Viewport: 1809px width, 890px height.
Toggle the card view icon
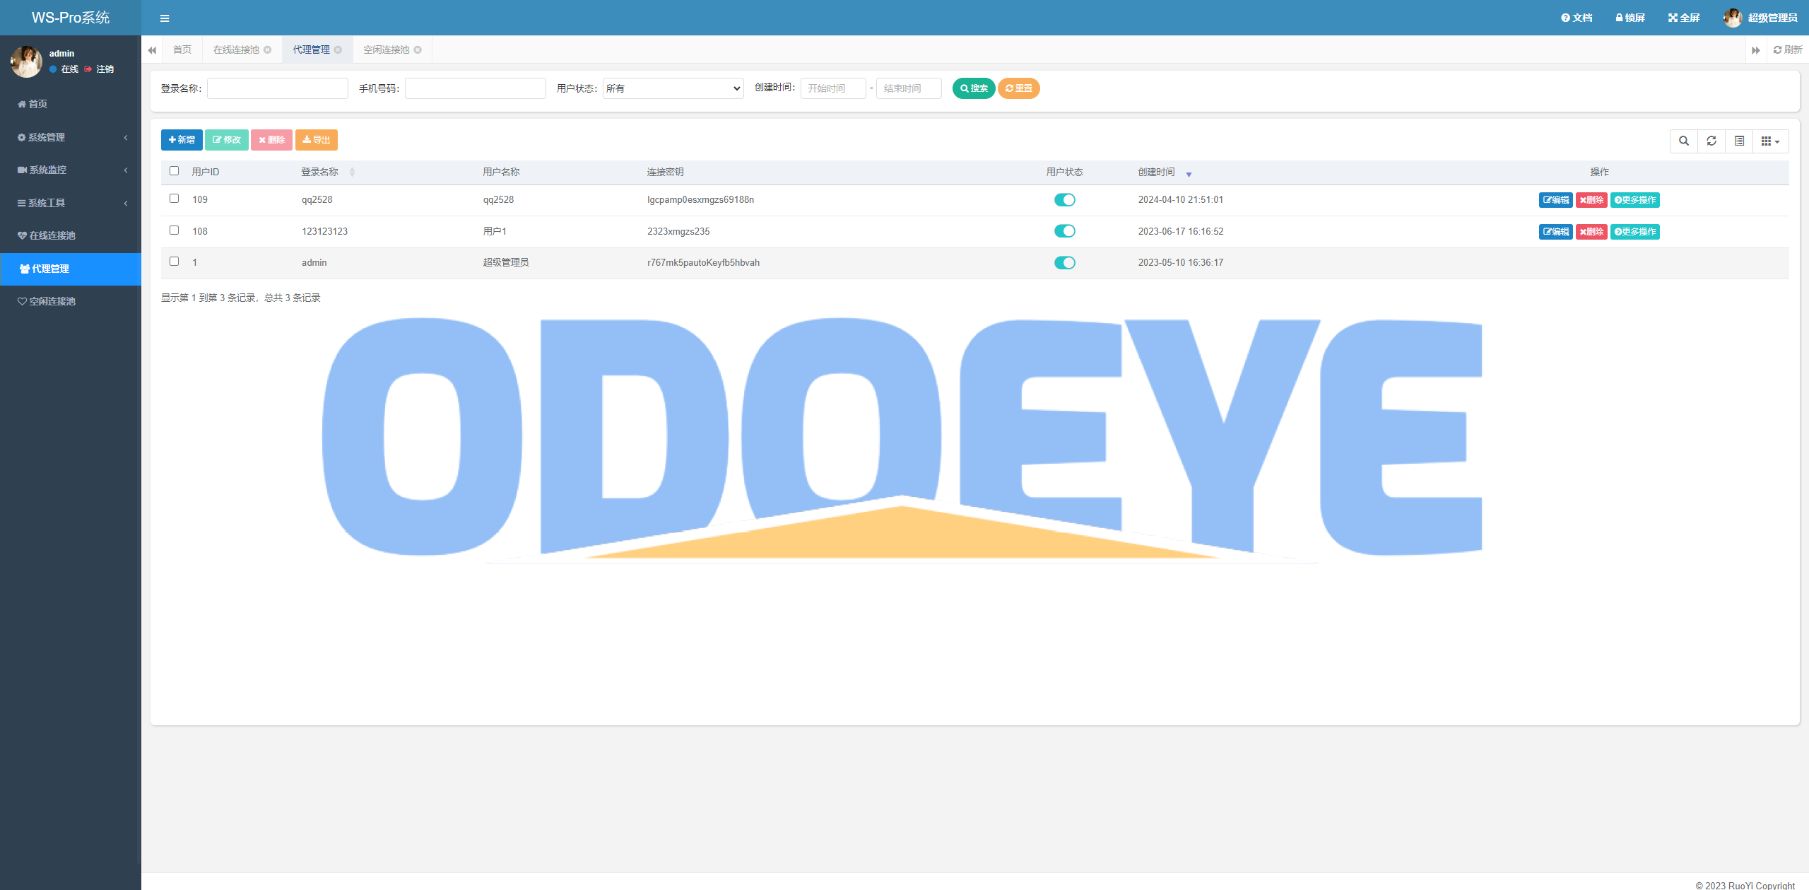(x=1740, y=141)
